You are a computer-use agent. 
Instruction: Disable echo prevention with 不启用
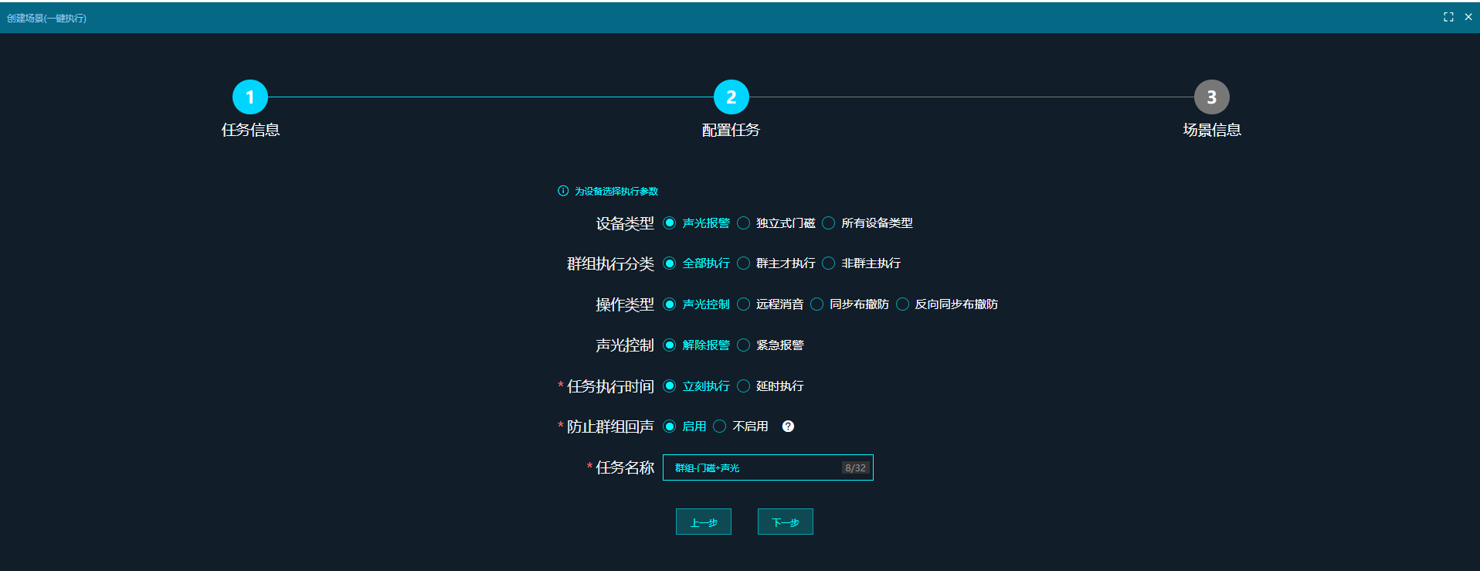(720, 427)
